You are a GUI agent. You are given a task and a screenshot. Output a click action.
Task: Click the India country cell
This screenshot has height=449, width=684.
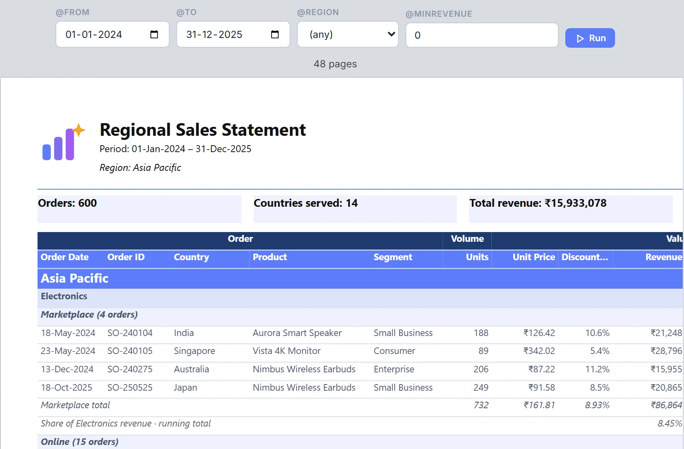point(184,333)
